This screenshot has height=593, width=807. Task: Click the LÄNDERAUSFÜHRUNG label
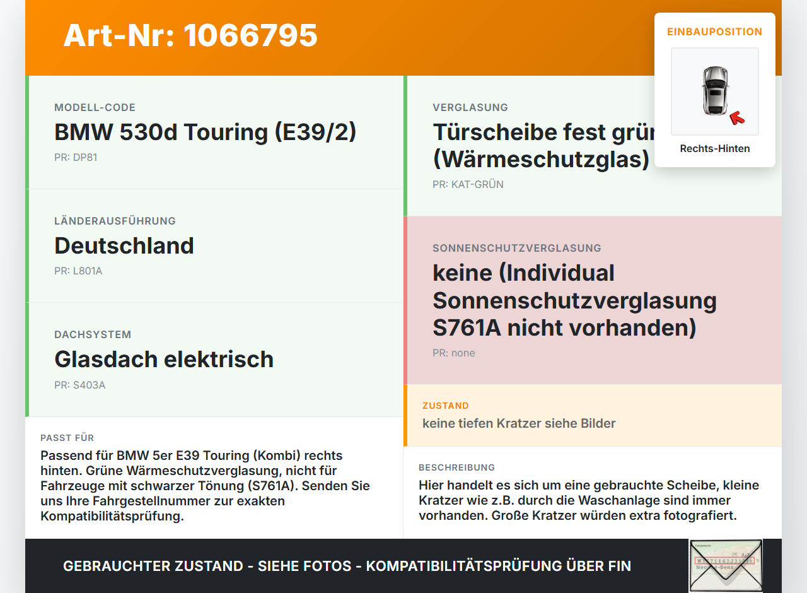tap(115, 221)
